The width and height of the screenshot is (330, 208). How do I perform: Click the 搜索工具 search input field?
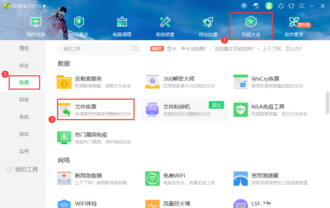(95, 49)
